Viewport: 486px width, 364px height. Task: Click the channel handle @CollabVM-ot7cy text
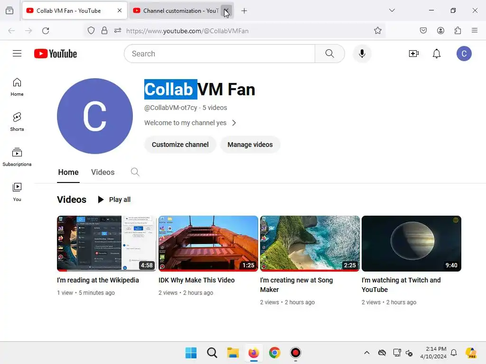(x=171, y=108)
